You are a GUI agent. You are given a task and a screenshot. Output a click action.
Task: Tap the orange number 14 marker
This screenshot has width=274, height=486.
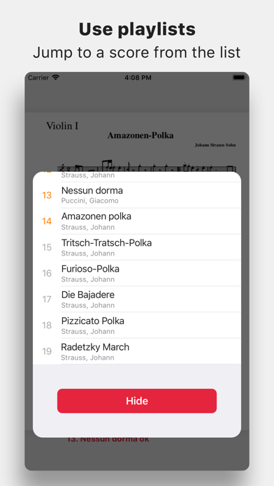click(x=47, y=221)
